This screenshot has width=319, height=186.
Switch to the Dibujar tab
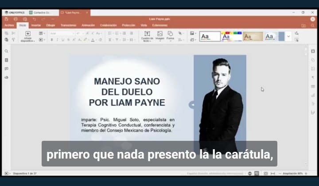tap(51, 25)
